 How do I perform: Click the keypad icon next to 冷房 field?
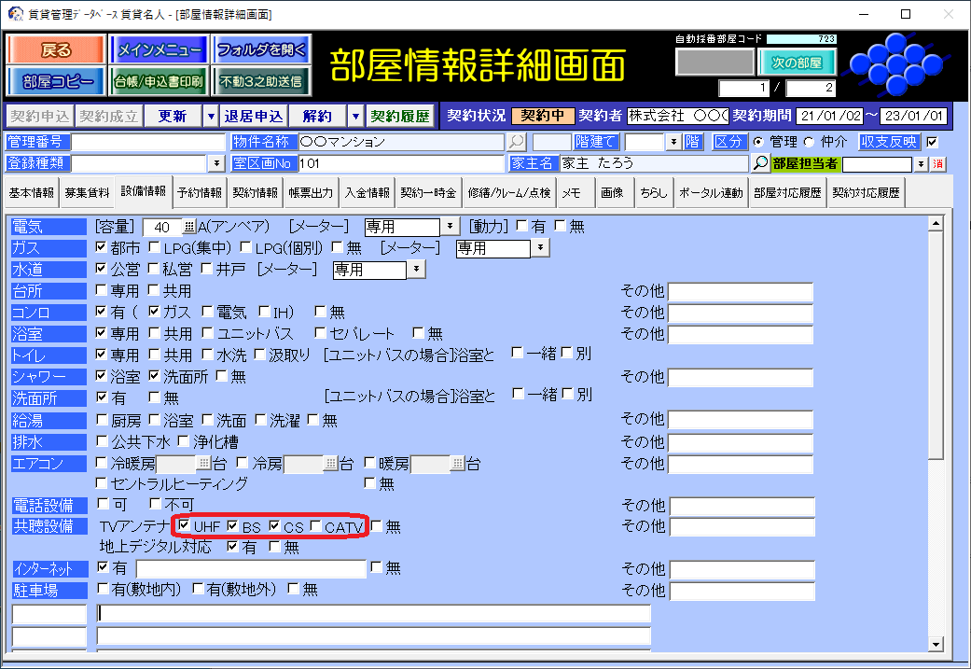pos(330,463)
